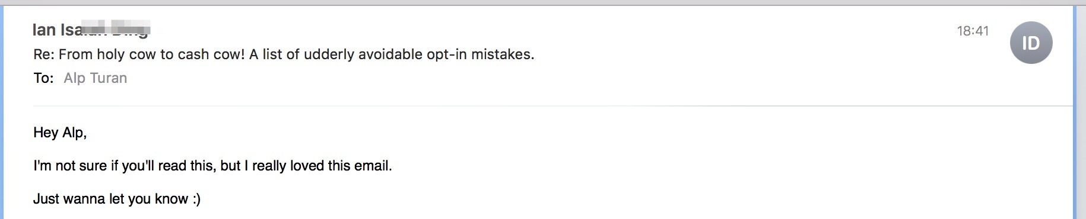Screen dimensions: 1086x219
Task: Click the word 'email.' in the body
Action: pos(373,166)
